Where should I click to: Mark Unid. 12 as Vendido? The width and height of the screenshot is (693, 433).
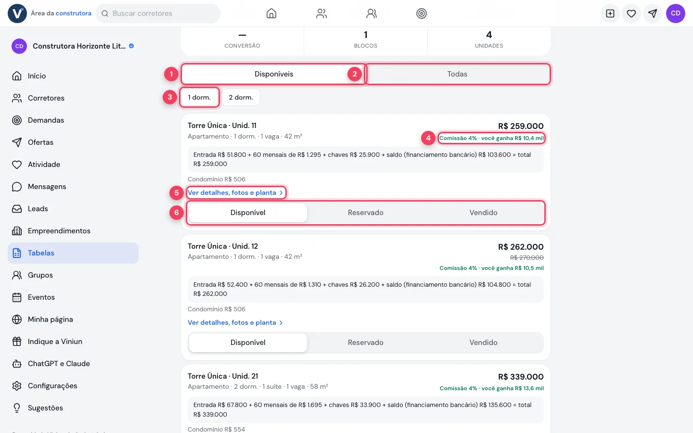click(x=483, y=343)
